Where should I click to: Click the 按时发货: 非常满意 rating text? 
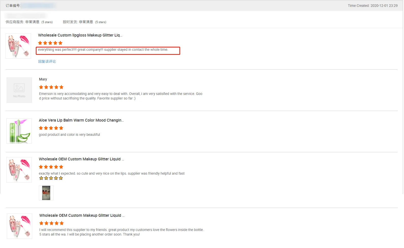[85, 22]
